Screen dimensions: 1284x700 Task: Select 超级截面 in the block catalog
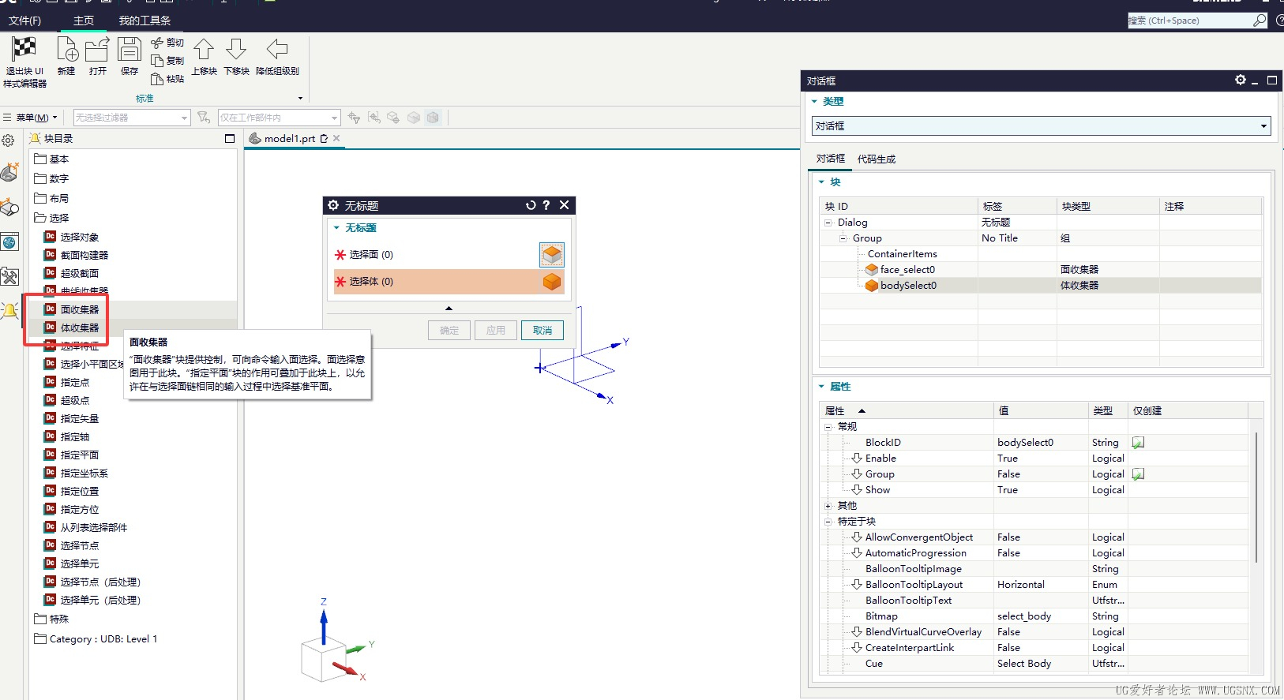80,273
